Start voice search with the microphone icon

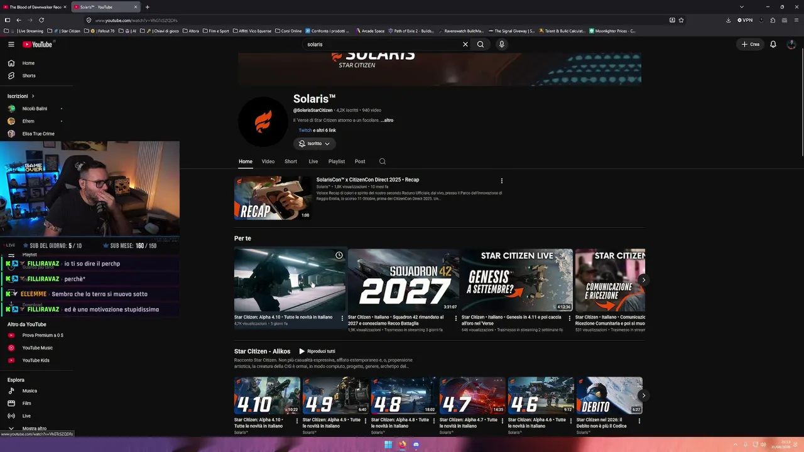(x=501, y=45)
